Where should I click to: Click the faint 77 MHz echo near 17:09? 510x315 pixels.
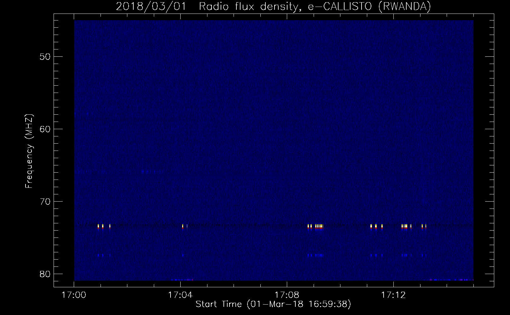pos(315,255)
